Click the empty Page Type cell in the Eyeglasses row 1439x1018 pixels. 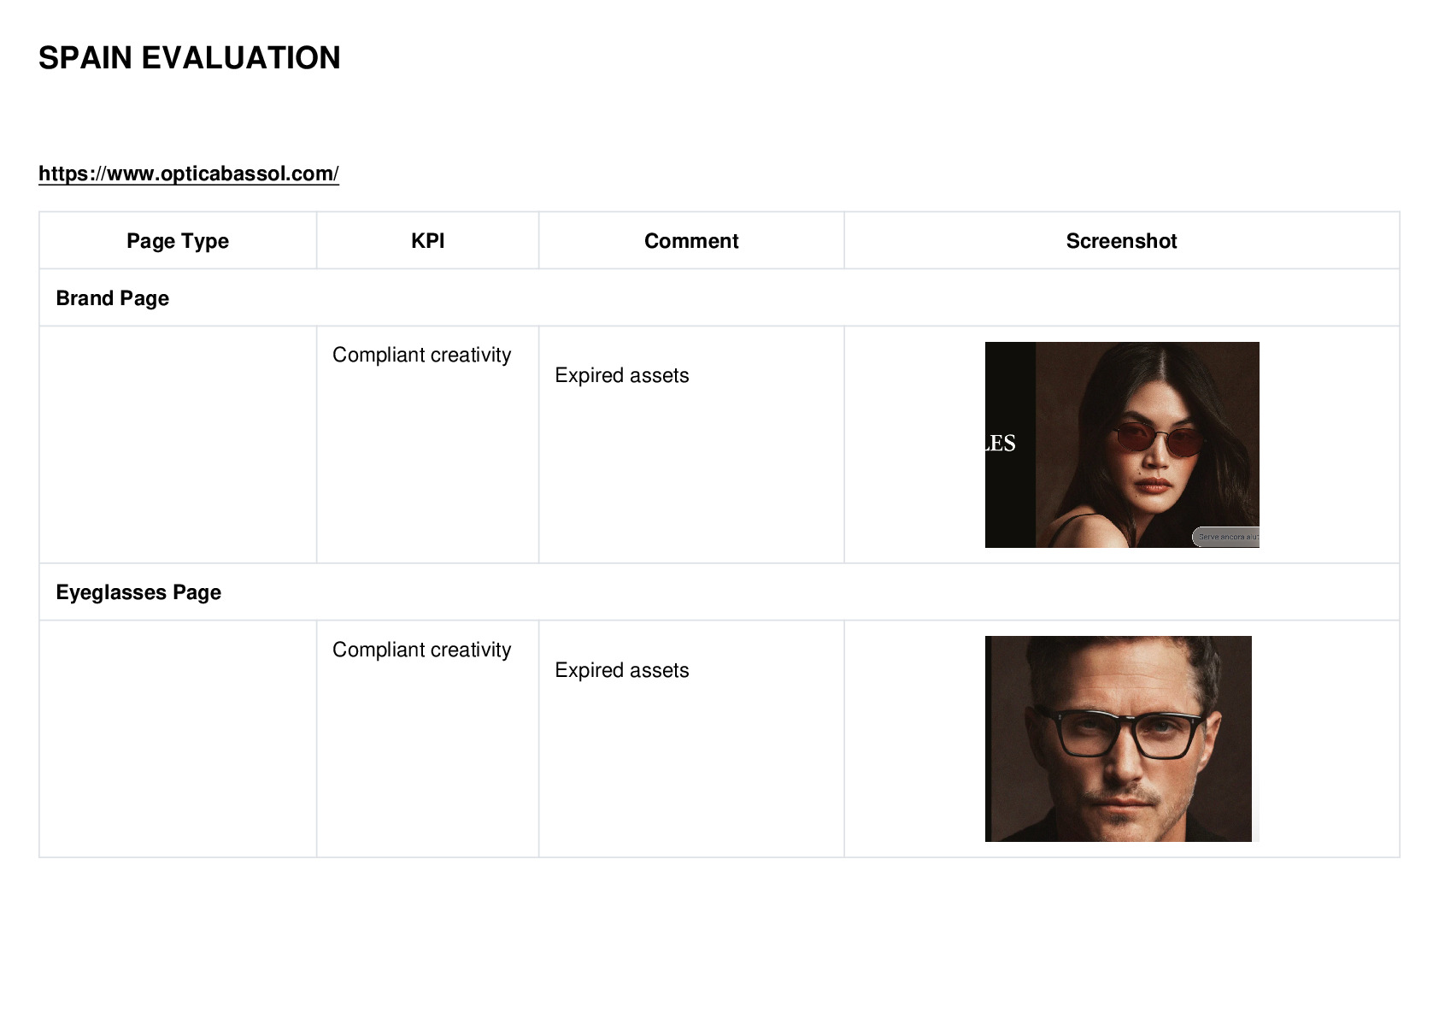click(x=178, y=738)
